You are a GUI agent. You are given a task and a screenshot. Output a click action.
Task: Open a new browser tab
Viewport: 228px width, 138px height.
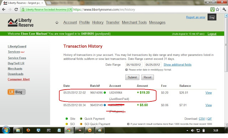tap(49, 3)
